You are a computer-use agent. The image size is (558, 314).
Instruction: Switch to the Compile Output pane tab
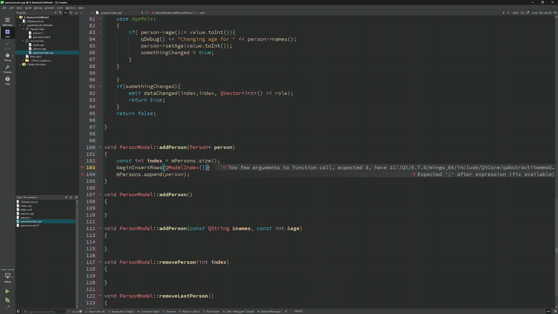tap(148, 311)
